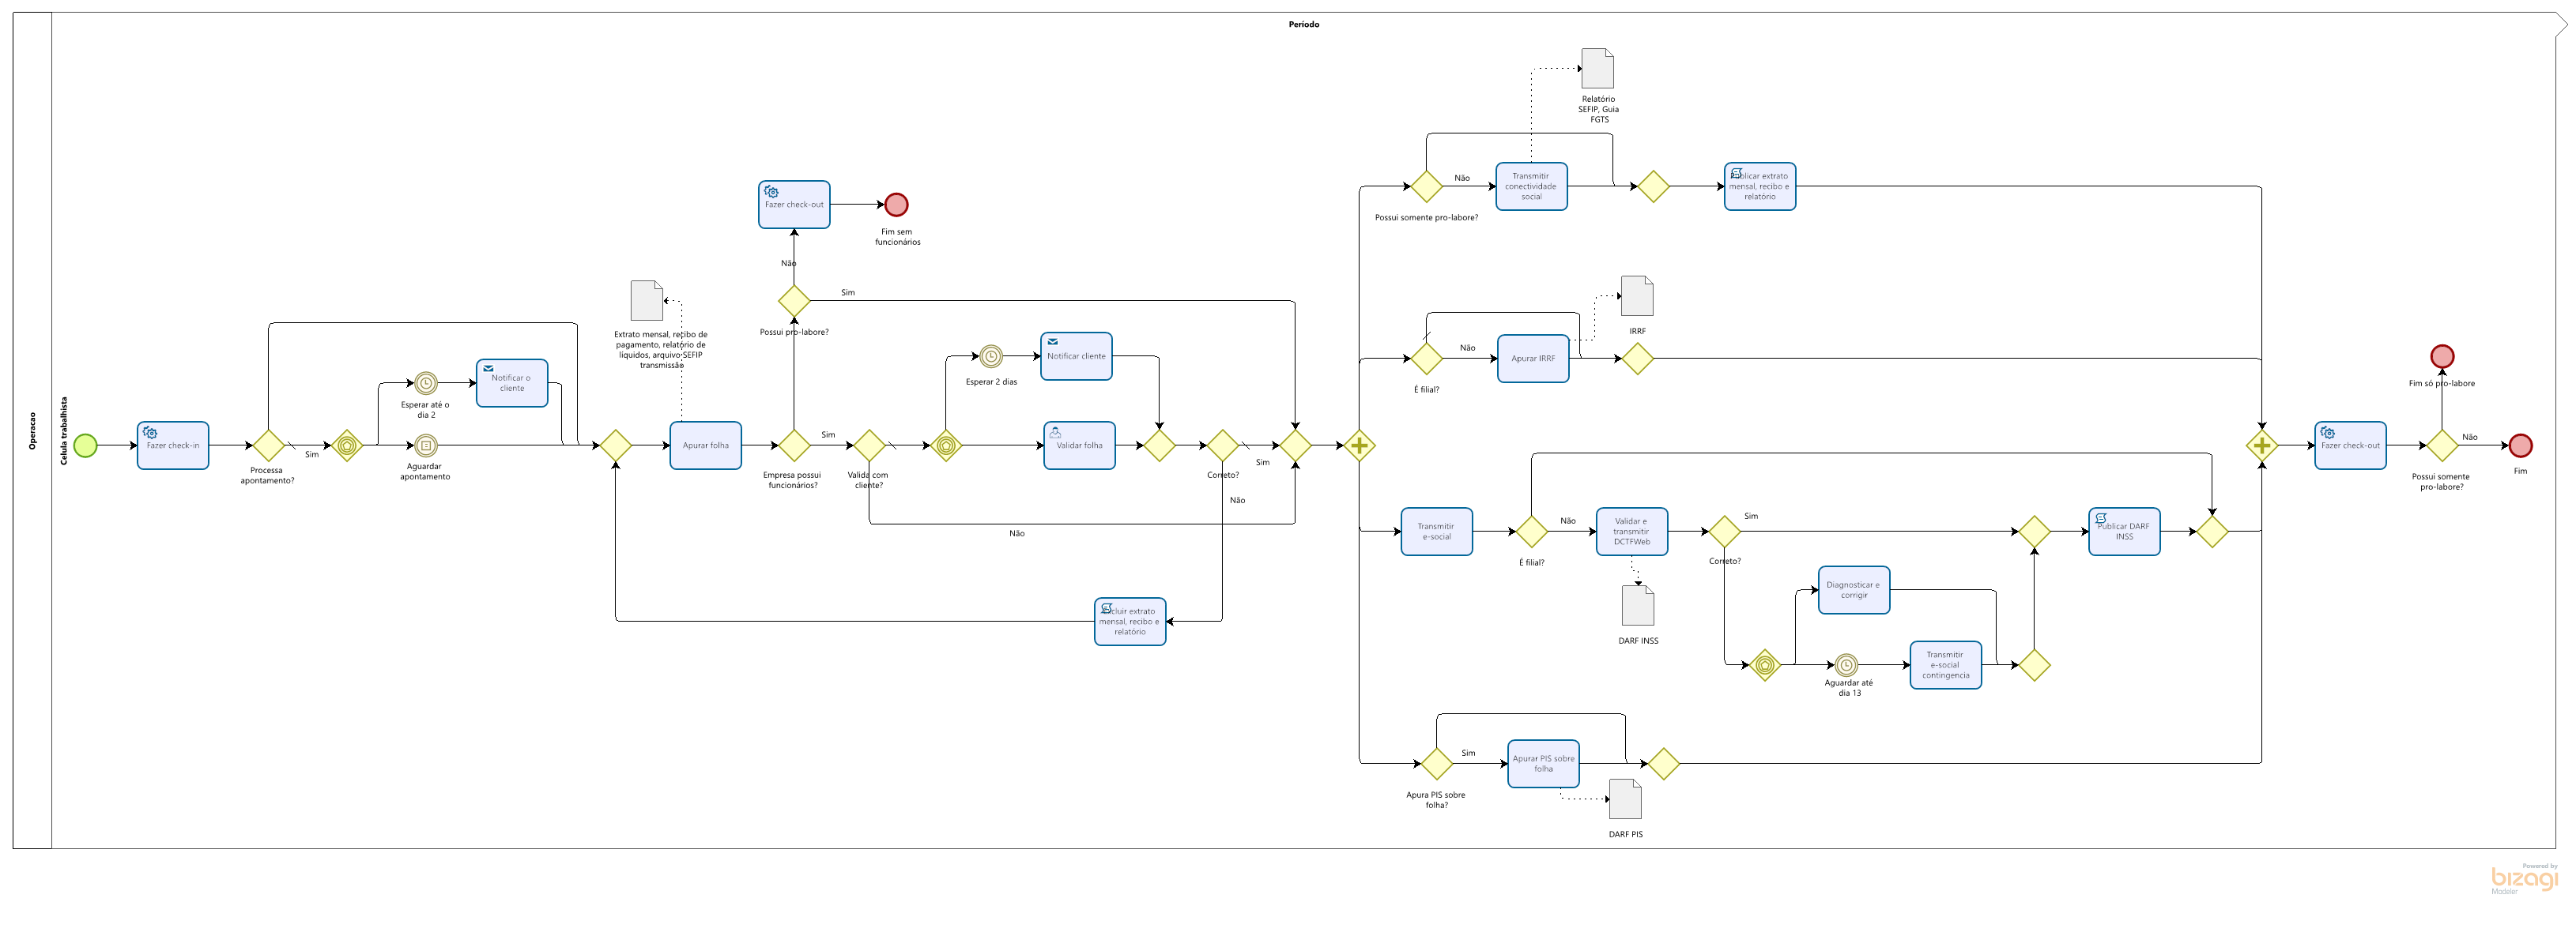The image size is (2576, 951).
Task: Click the 'Processa apontamento?' gateway diamond
Action: (x=269, y=445)
